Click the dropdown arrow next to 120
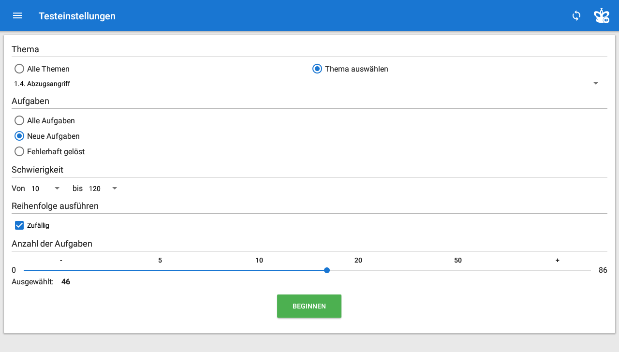 click(115, 188)
